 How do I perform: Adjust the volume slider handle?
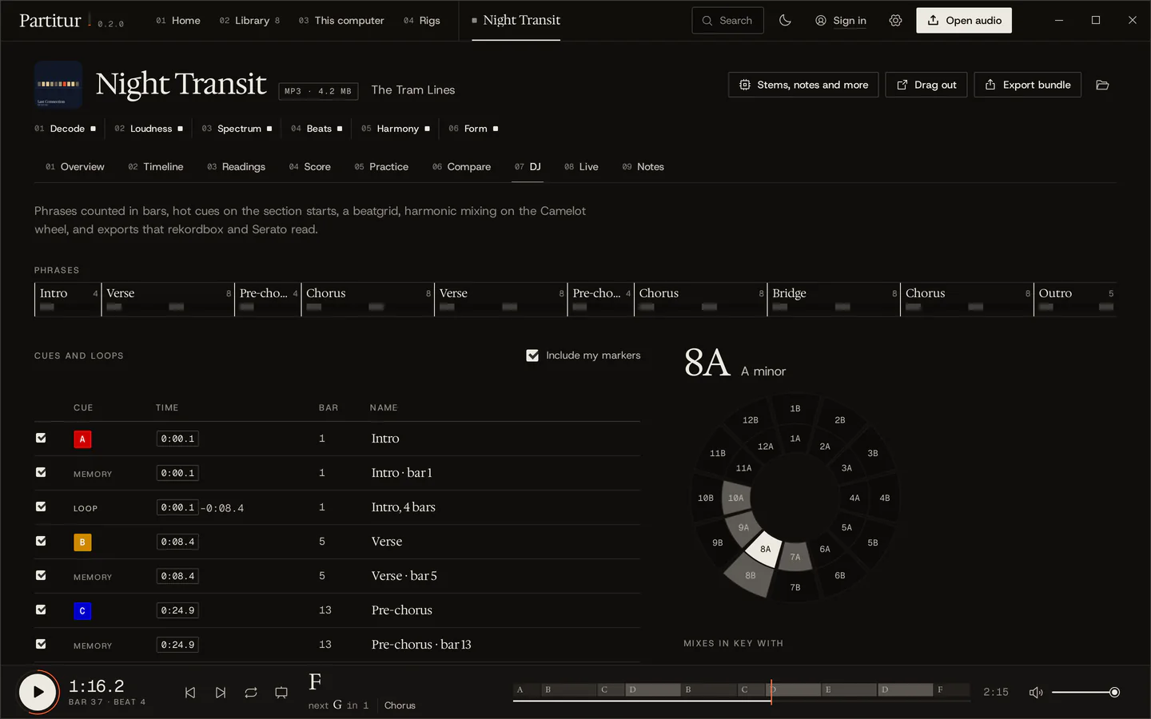pos(1114,693)
